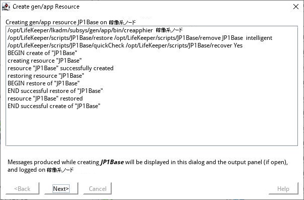Viewport: 304px width, 200px height.
Task: Click the restore/remove script path line
Action: pos(140,38)
